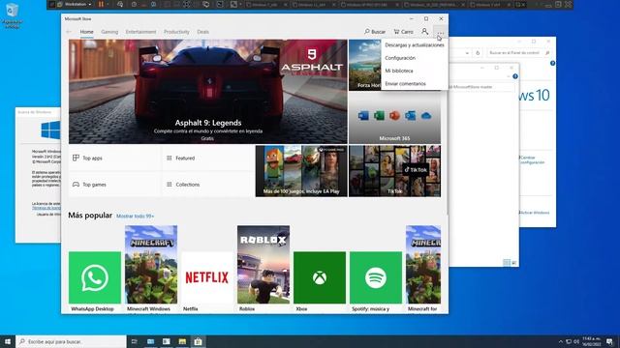620x348 pixels.
Task: Click the Cambiar configuración link
Action: click(532, 159)
